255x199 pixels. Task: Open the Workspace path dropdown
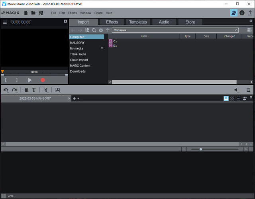pyautogui.click(x=235, y=30)
